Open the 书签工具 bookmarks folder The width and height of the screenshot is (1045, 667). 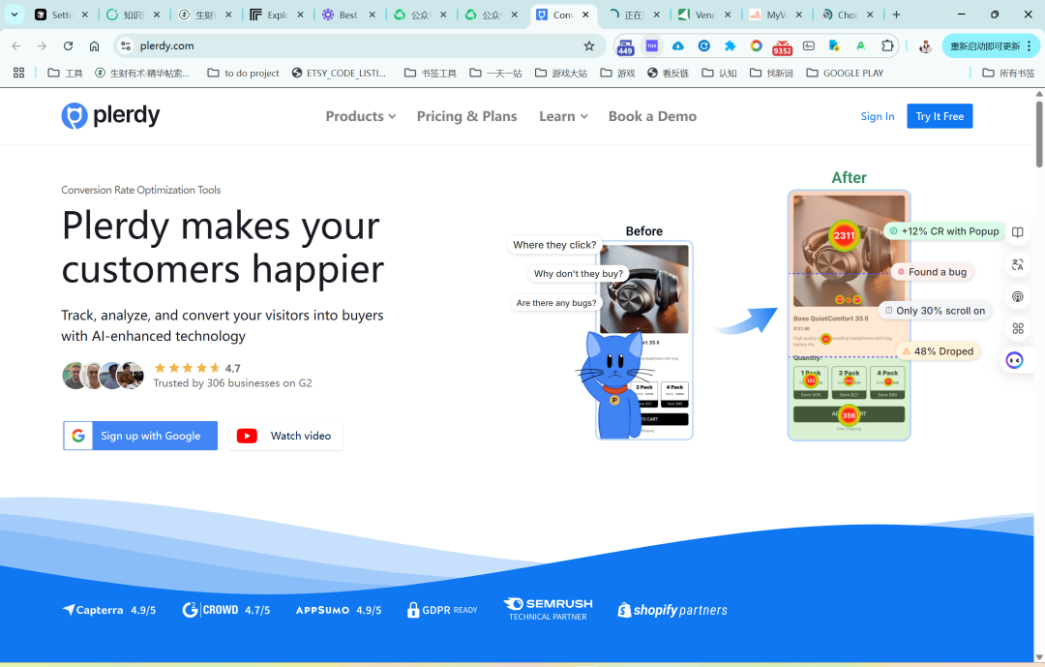coord(431,73)
